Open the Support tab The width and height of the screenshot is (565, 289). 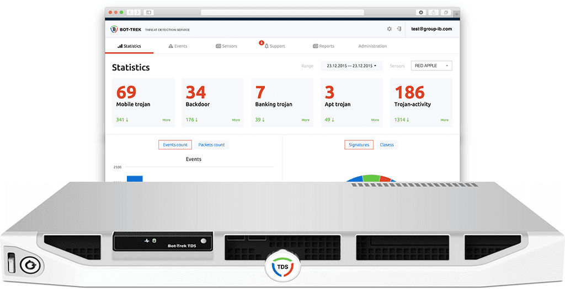275,46
